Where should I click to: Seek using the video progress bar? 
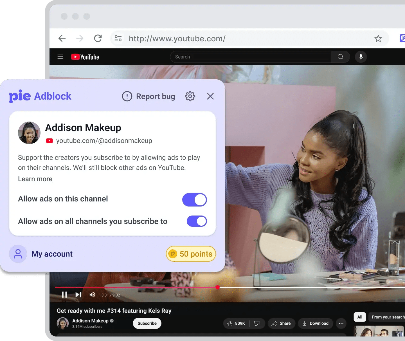[217, 287]
